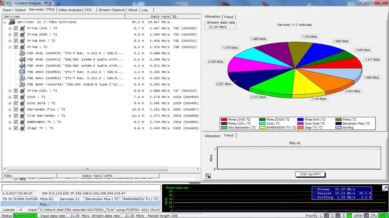Image resolution: width=389 pixels, height=218 pixels.
Task: Click the stream data rate graph corner icon
Action: pos(385,188)
